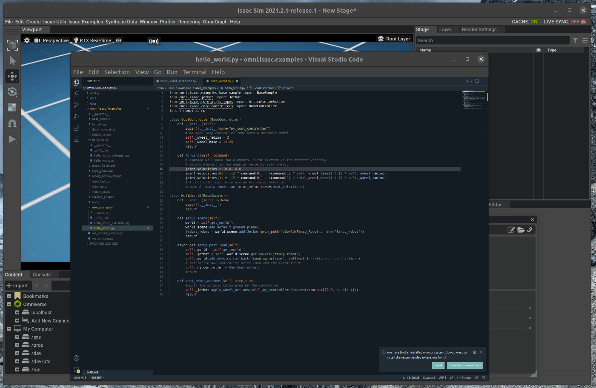Open the Stage filter funnel icon
Viewport: 596px width, 388px height.
(575, 40)
